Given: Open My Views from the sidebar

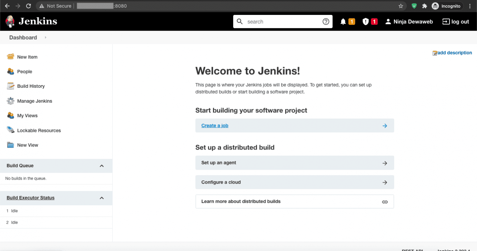Looking at the screenshot, I should (27, 116).
